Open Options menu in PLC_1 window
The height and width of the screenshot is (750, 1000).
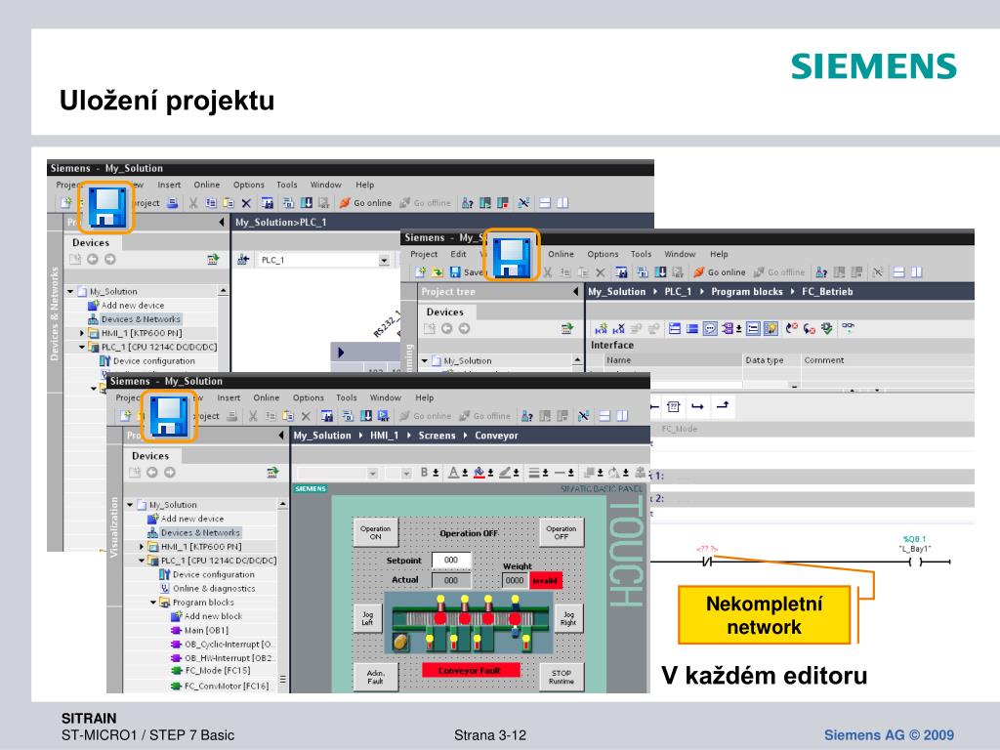coord(249,185)
